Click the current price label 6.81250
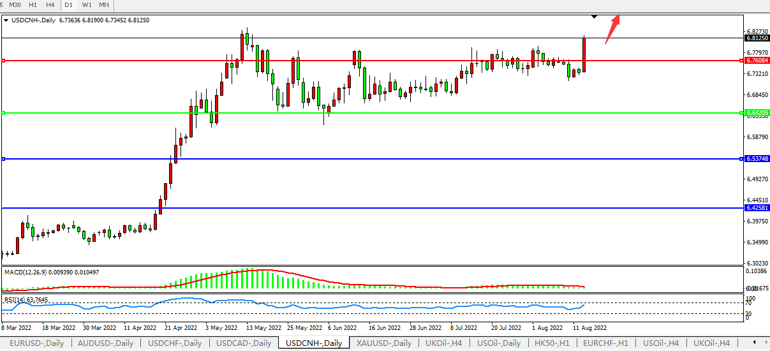770x351 pixels. point(756,38)
